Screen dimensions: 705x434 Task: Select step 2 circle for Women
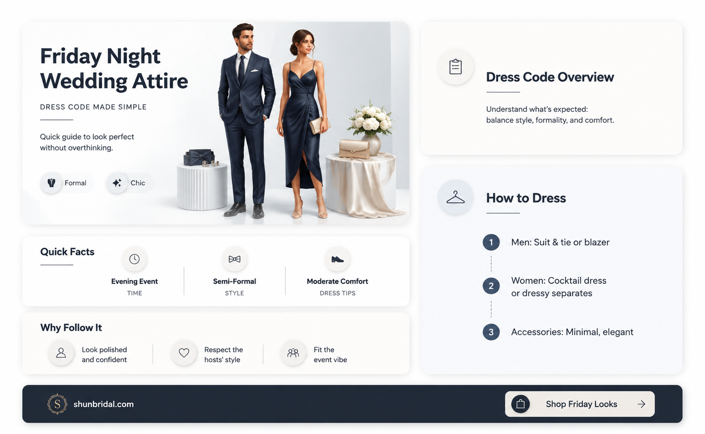click(x=491, y=286)
